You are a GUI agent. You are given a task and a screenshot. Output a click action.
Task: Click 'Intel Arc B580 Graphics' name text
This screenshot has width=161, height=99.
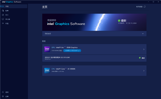tap(67, 47)
